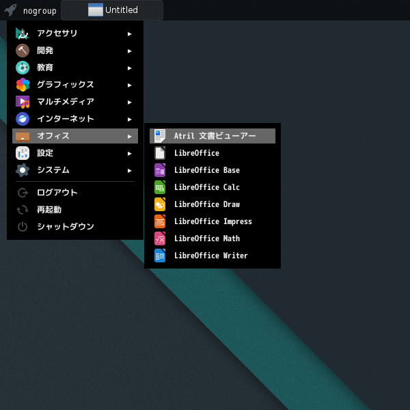Click the rocket launcher icon in the panel

[x=10, y=10]
